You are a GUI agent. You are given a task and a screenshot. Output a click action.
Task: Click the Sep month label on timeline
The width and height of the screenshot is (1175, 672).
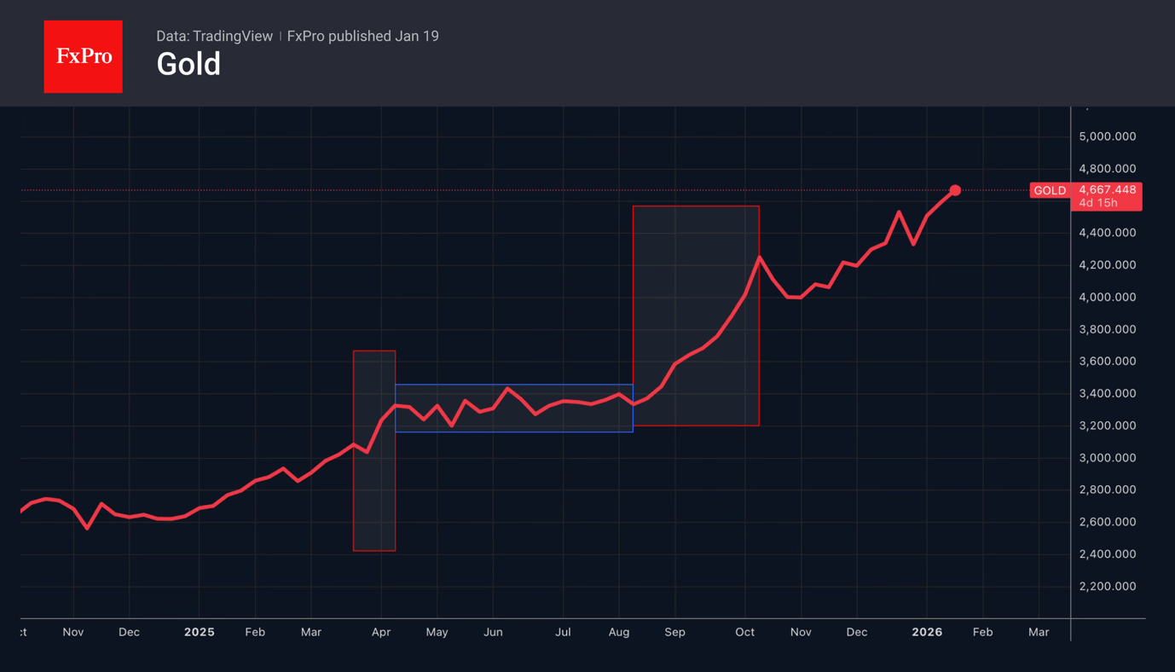click(674, 632)
